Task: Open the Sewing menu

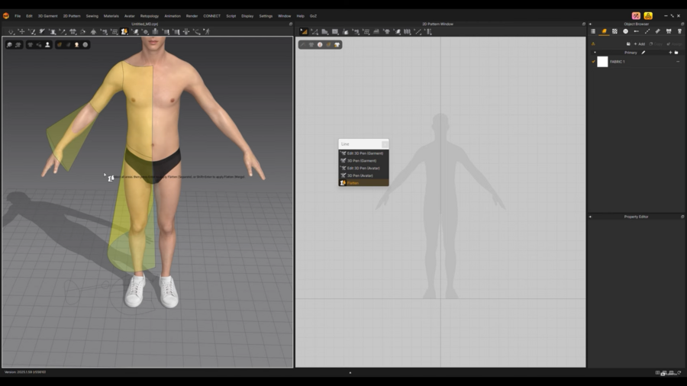Action: [92, 15]
